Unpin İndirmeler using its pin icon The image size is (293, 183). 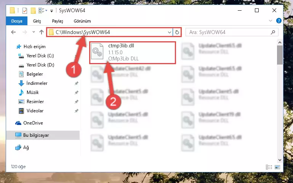(77, 83)
